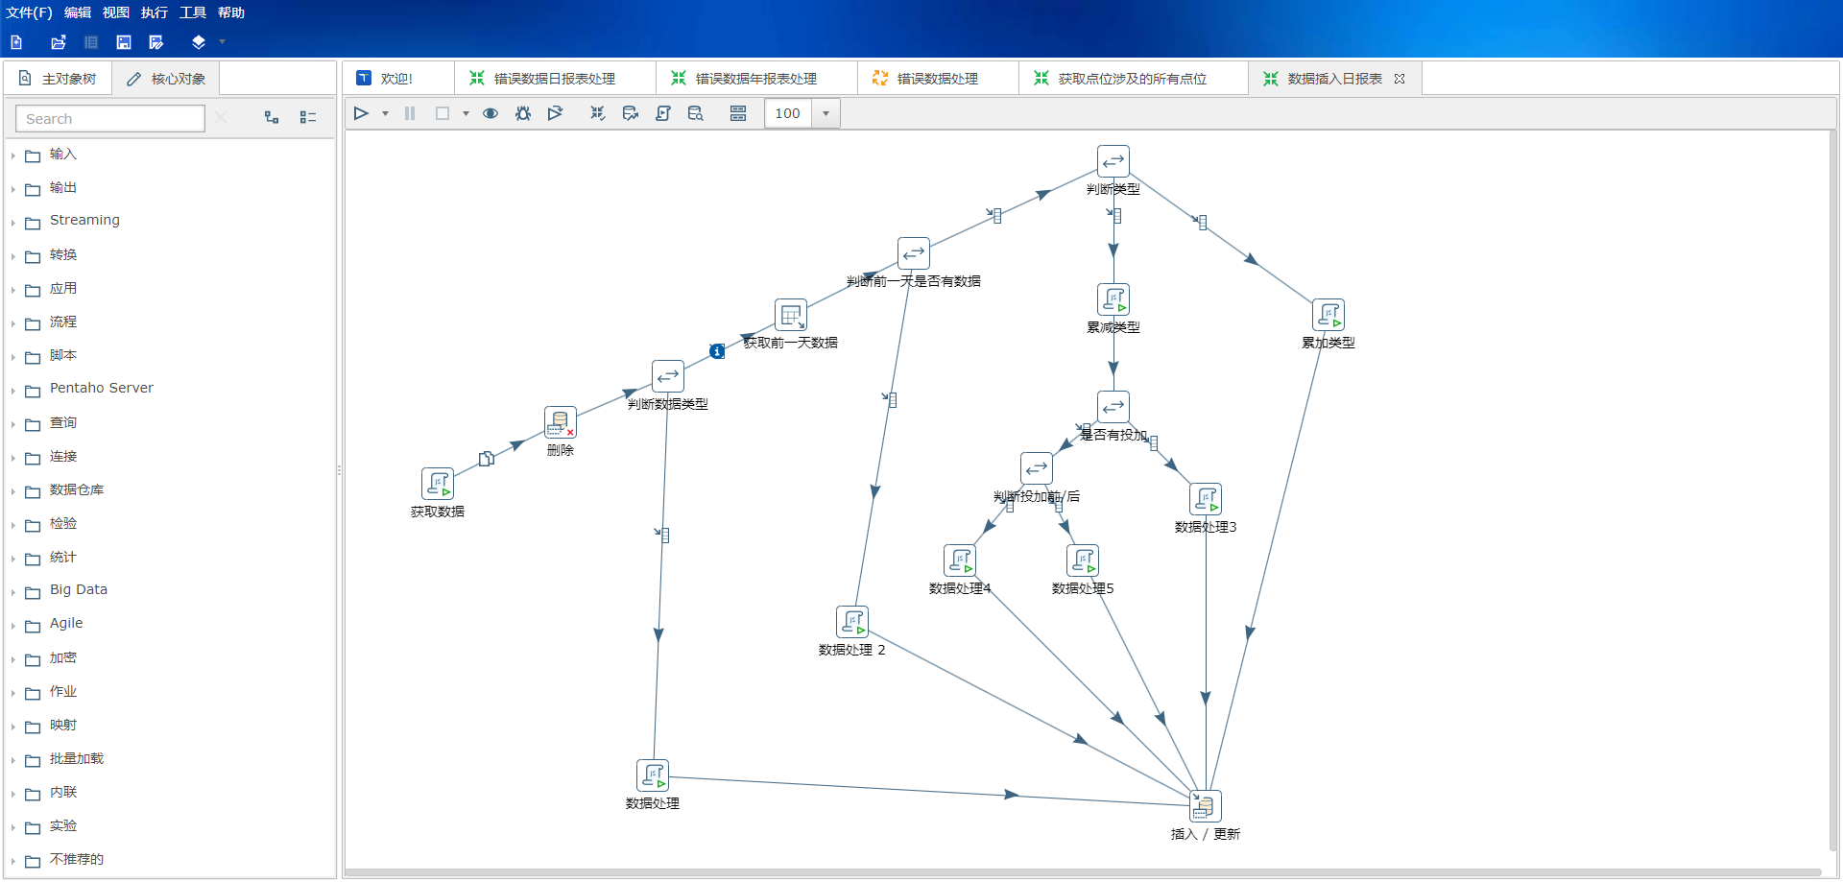
Task: Open the 工具 menu
Action: 192,12
